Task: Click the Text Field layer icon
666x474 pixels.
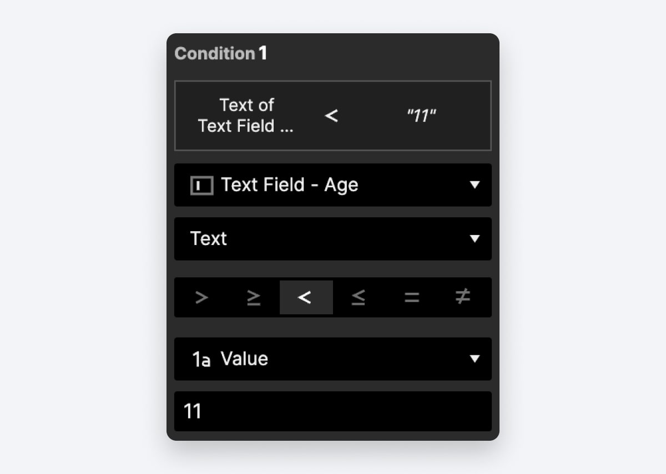Action: 201,185
